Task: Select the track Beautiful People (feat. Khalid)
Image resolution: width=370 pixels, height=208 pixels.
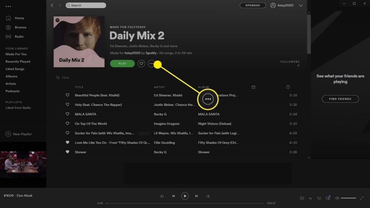Action: (x=97, y=95)
